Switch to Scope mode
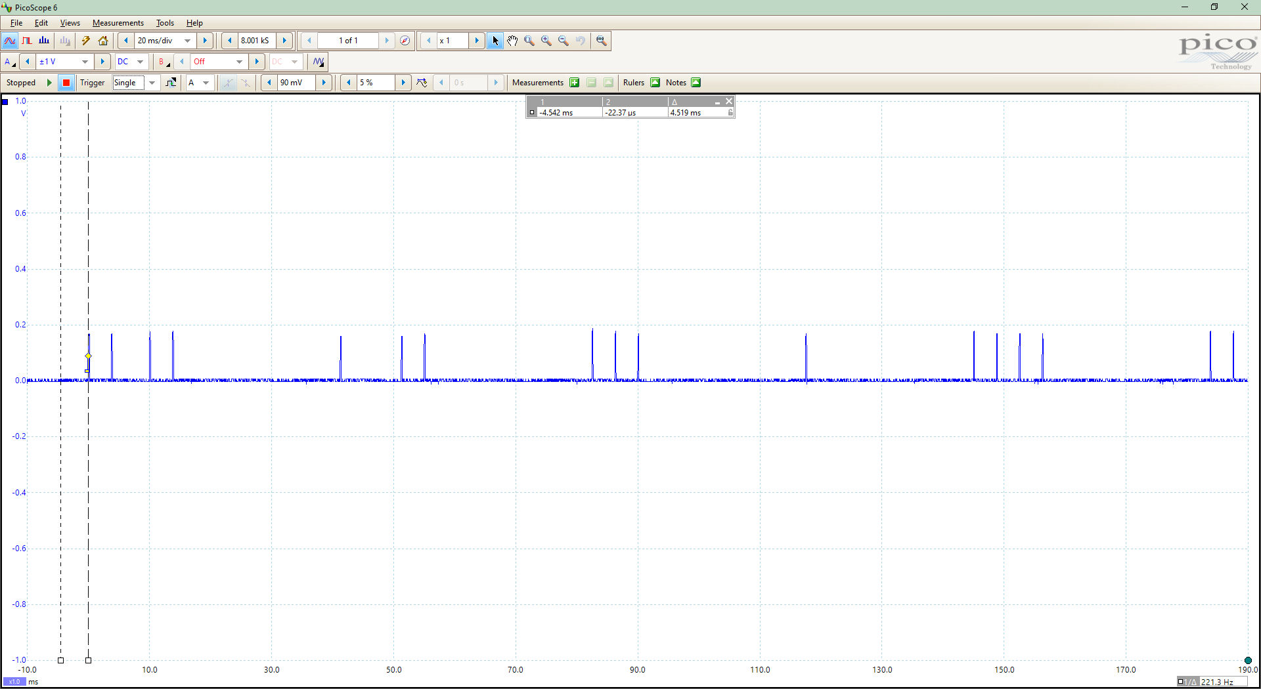The image size is (1261, 689). tap(10, 41)
